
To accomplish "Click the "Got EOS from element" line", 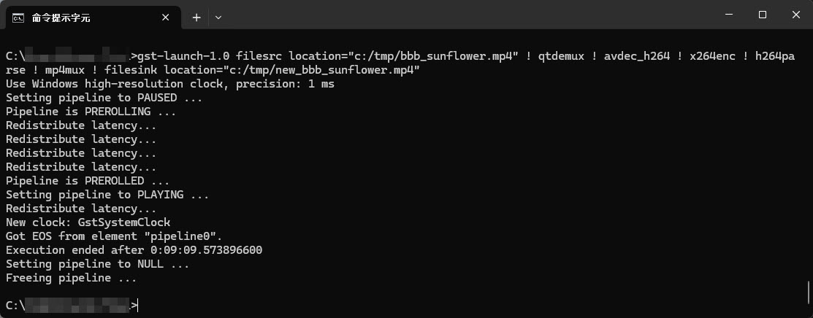I will click(114, 236).
